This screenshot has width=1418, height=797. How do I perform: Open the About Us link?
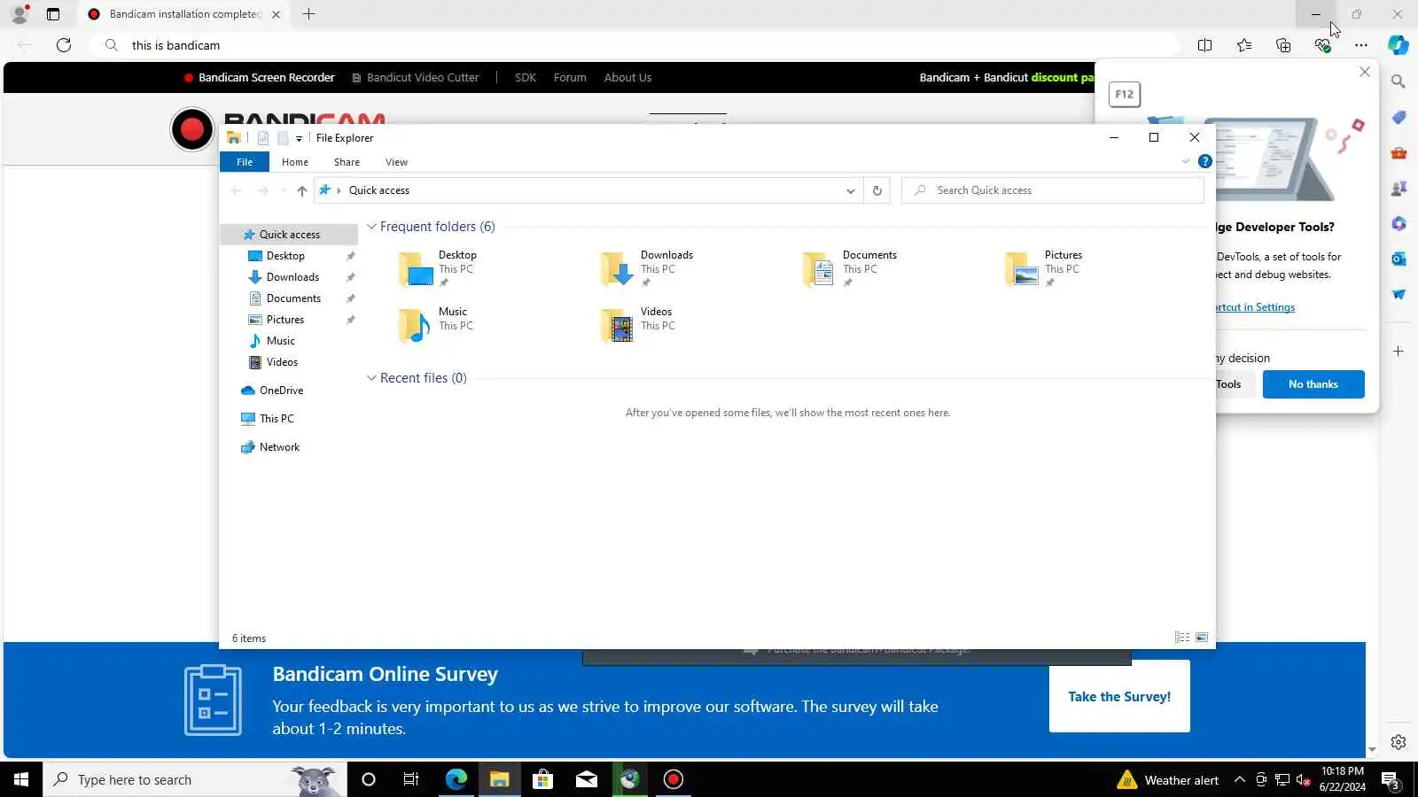pos(627,78)
